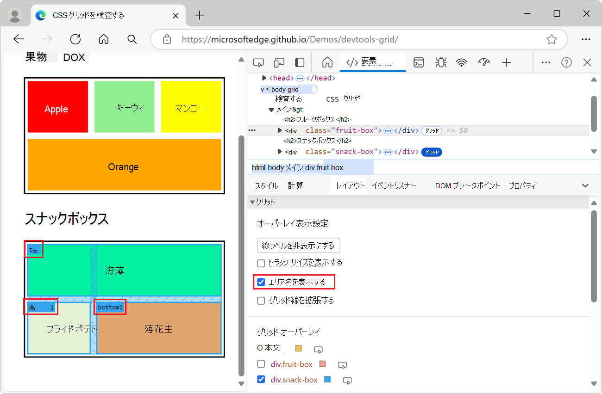This screenshot has width=602, height=394.
Task: Click the 線ラベルを非表示にする button
Action: coord(298,245)
